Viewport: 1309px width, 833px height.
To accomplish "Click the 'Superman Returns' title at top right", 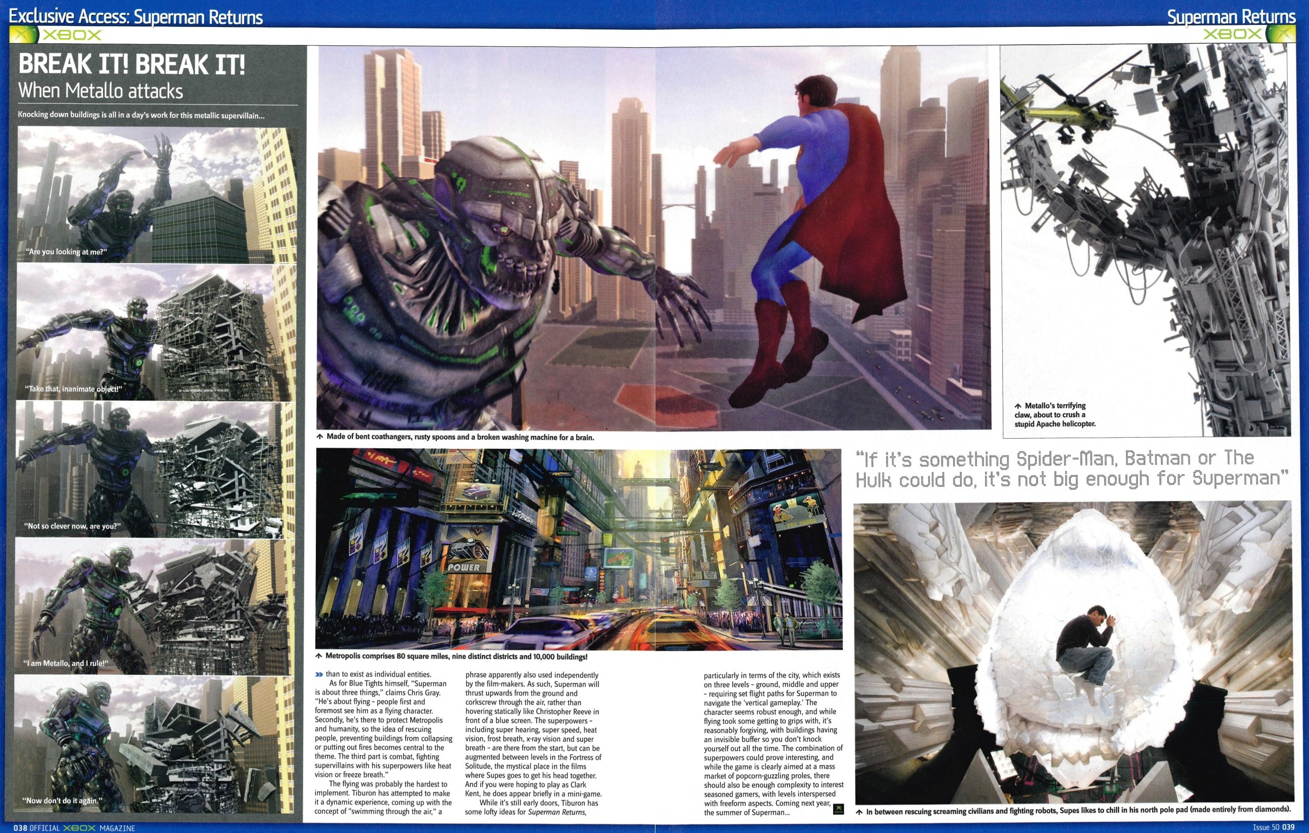I will 1231,17.
